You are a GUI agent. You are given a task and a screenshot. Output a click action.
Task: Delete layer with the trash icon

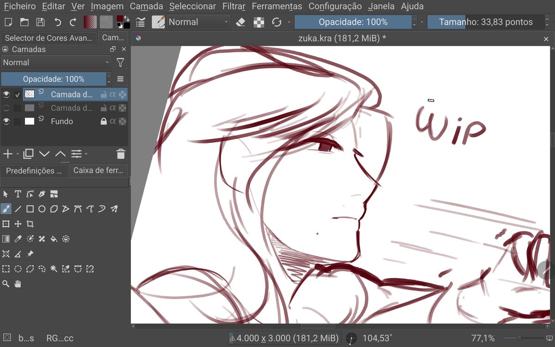121,154
